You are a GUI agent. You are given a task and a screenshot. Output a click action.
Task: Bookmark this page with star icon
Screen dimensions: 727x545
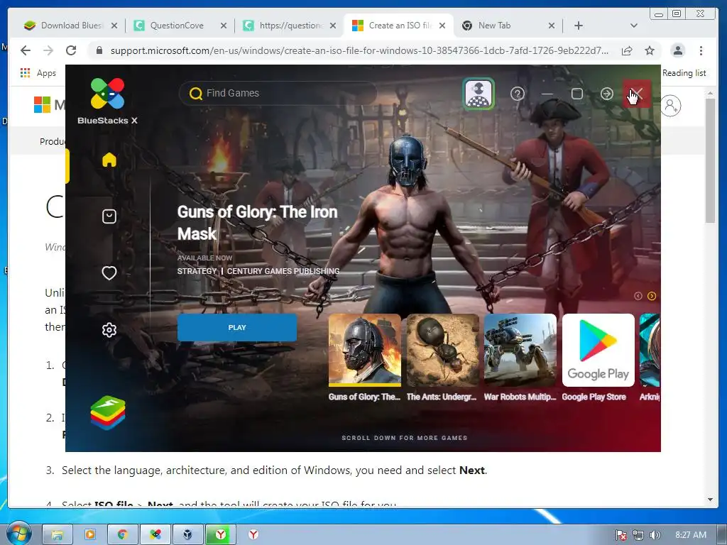click(650, 50)
